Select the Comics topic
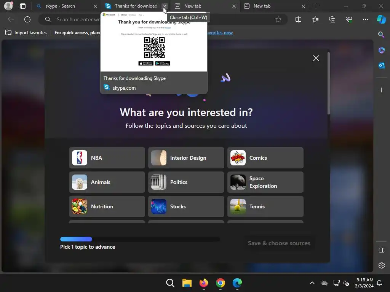This screenshot has height=292, width=390. click(x=265, y=158)
